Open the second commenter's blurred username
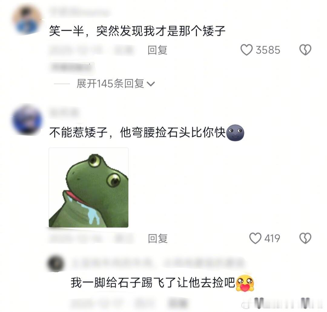This screenshot has height=312, width=327. 64,113
